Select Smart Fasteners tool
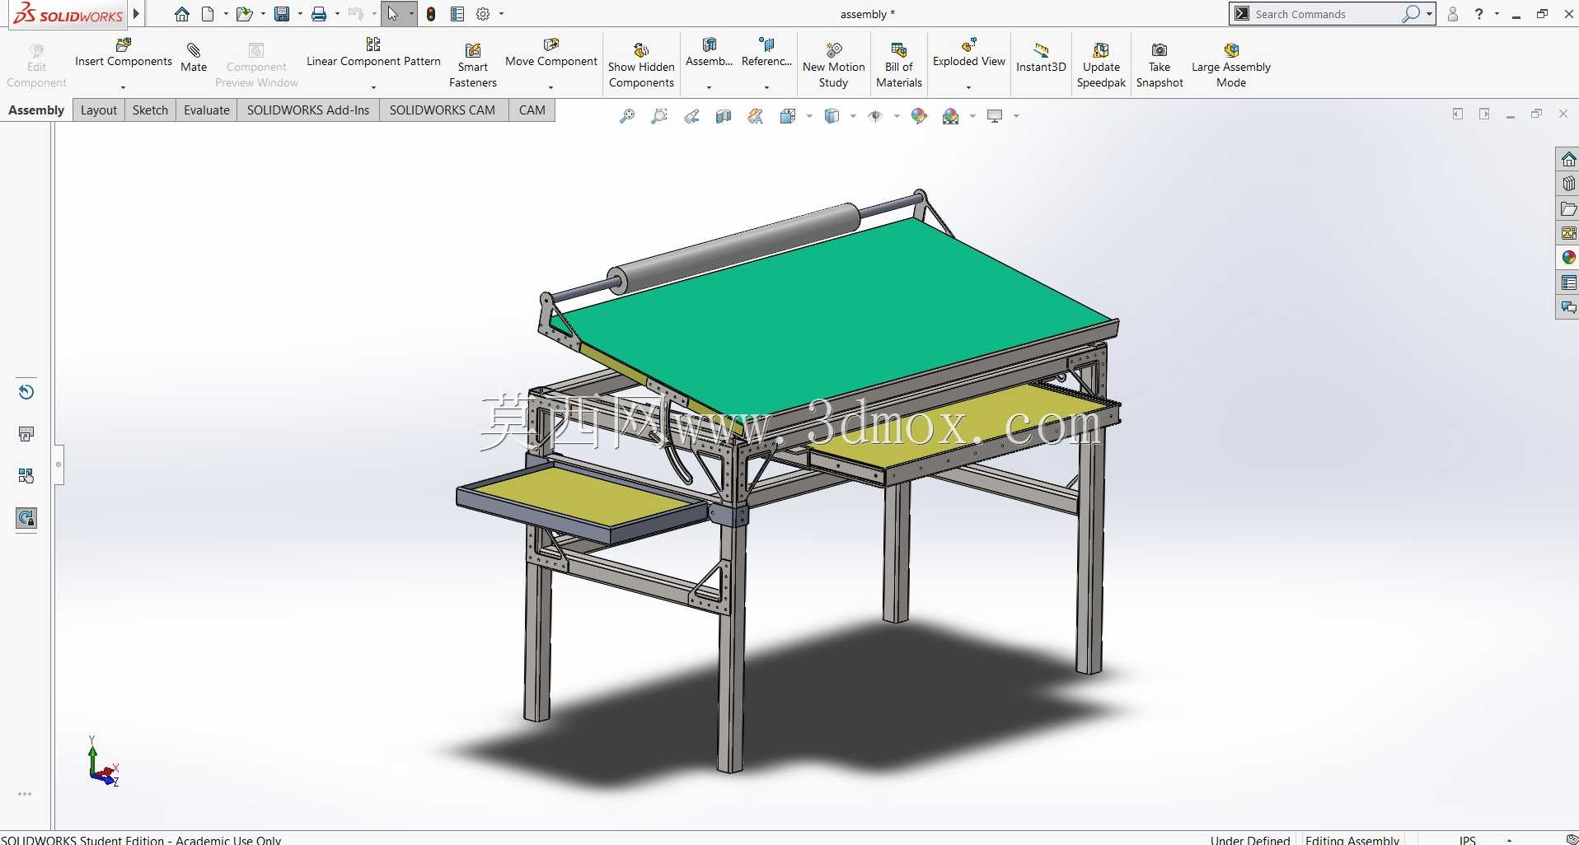Viewport: 1579px width, 845px height. point(473,65)
